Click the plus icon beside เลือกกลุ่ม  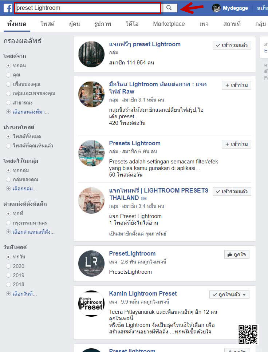8,189
